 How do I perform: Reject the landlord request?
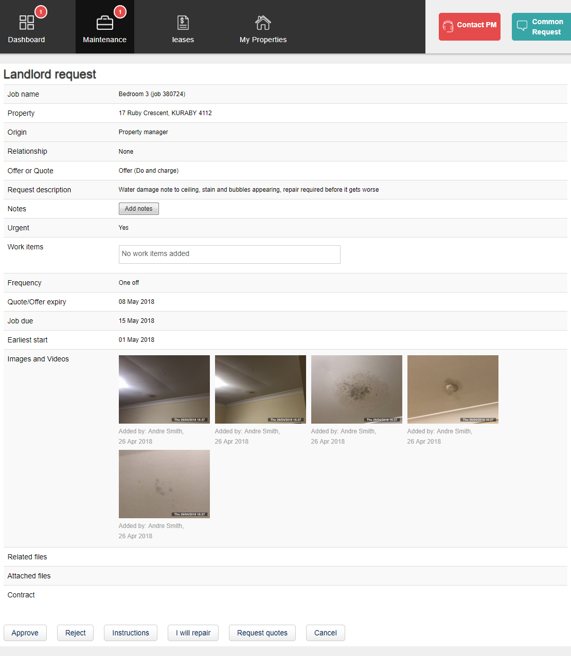(76, 633)
